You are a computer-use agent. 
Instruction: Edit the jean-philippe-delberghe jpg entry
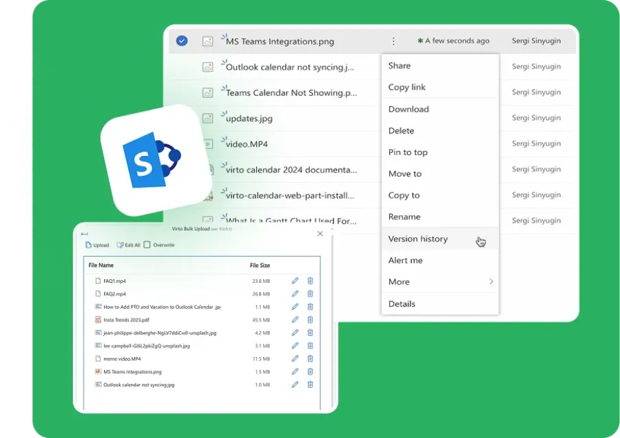295,332
